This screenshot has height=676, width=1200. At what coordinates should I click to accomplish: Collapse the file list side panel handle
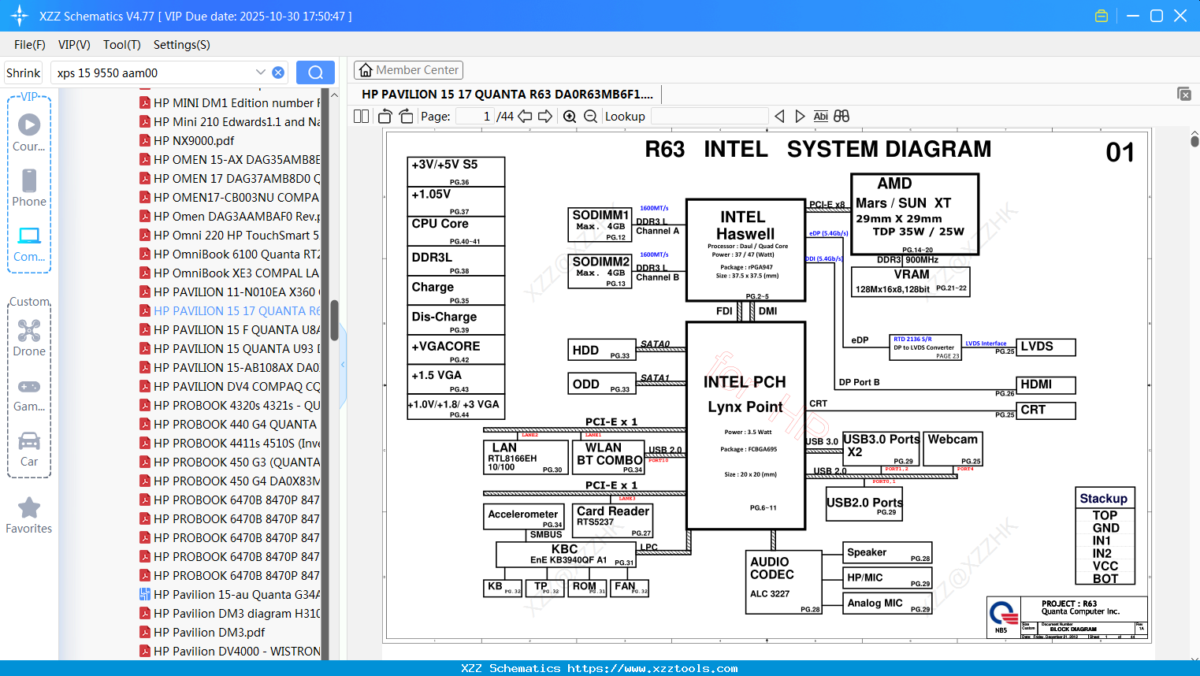click(x=343, y=364)
